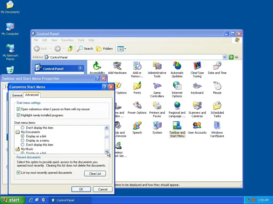
Task: Switch to the General tab
Action: pyautogui.click(x=17, y=95)
